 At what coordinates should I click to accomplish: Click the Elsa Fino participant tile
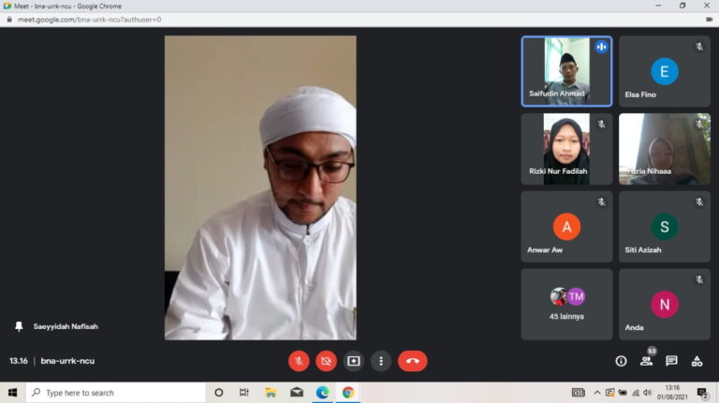click(665, 71)
